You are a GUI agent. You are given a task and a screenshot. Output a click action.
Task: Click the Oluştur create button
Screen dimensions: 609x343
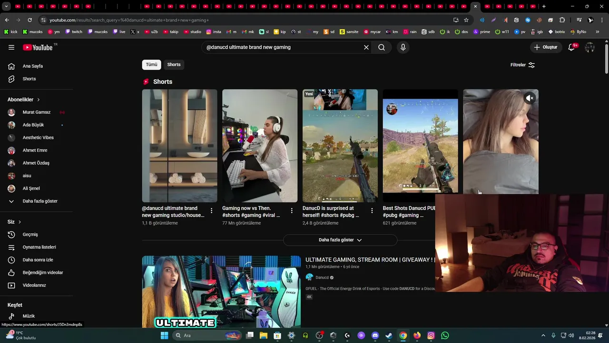[x=545, y=47]
